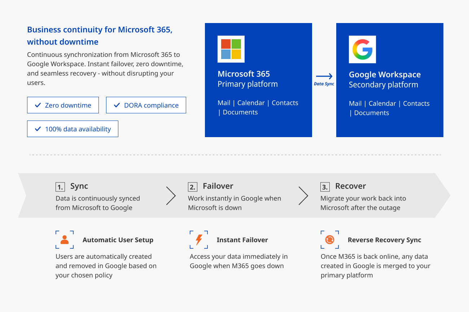This screenshot has height=312, width=469.
Task: Click the chevron between Sync and Failover
Action: [171, 196]
